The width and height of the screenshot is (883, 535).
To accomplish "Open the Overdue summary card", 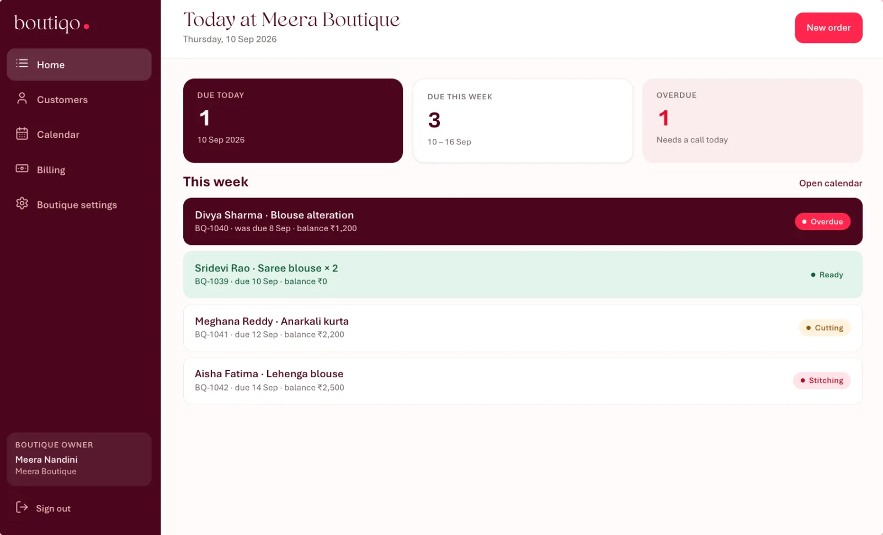I will click(x=752, y=121).
